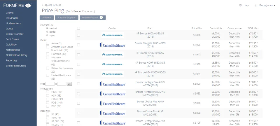Open Sent Forms in the sidebar
The height and width of the screenshot is (126, 280).
[12, 39]
